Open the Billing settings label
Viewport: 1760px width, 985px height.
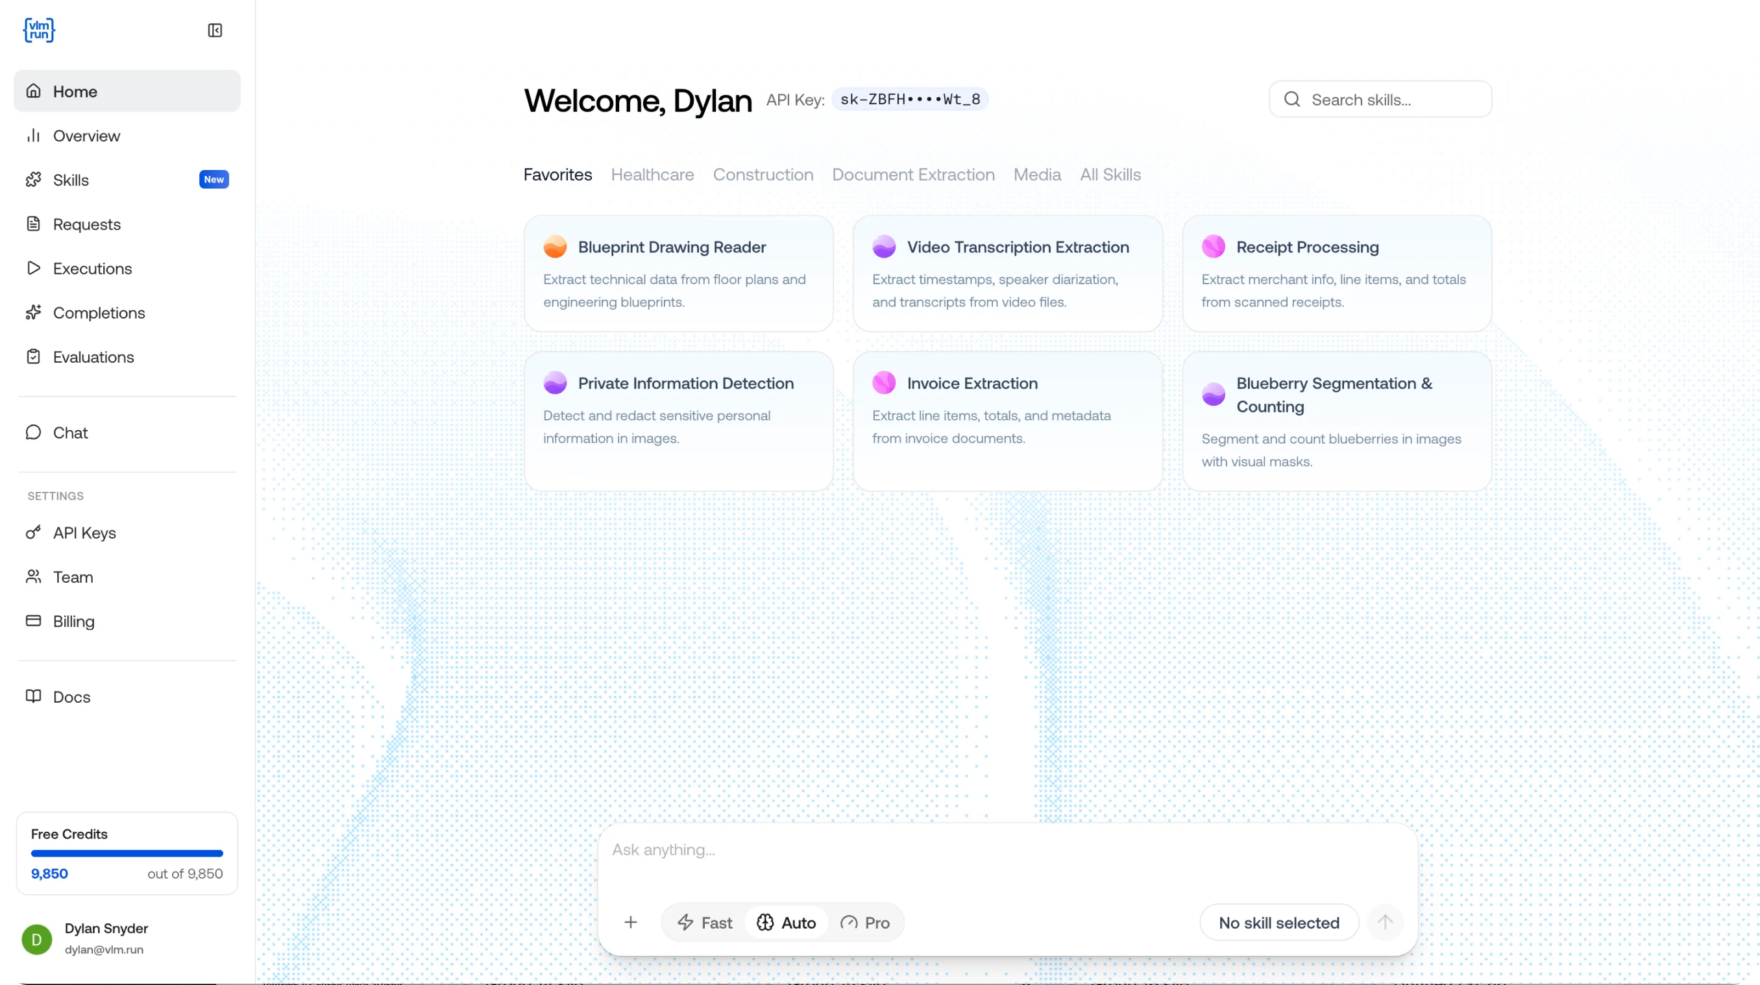coord(74,621)
